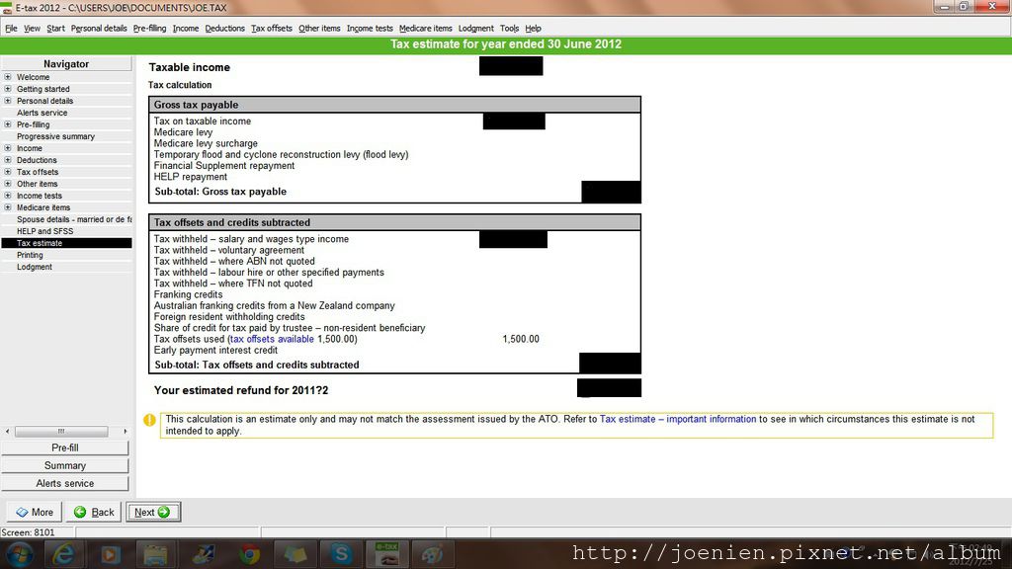Expand Income tree node

pos(8,148)
